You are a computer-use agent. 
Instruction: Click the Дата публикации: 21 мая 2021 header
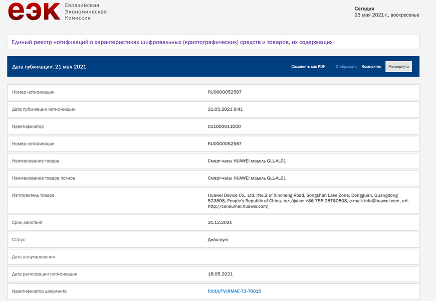tap(49, 67)
